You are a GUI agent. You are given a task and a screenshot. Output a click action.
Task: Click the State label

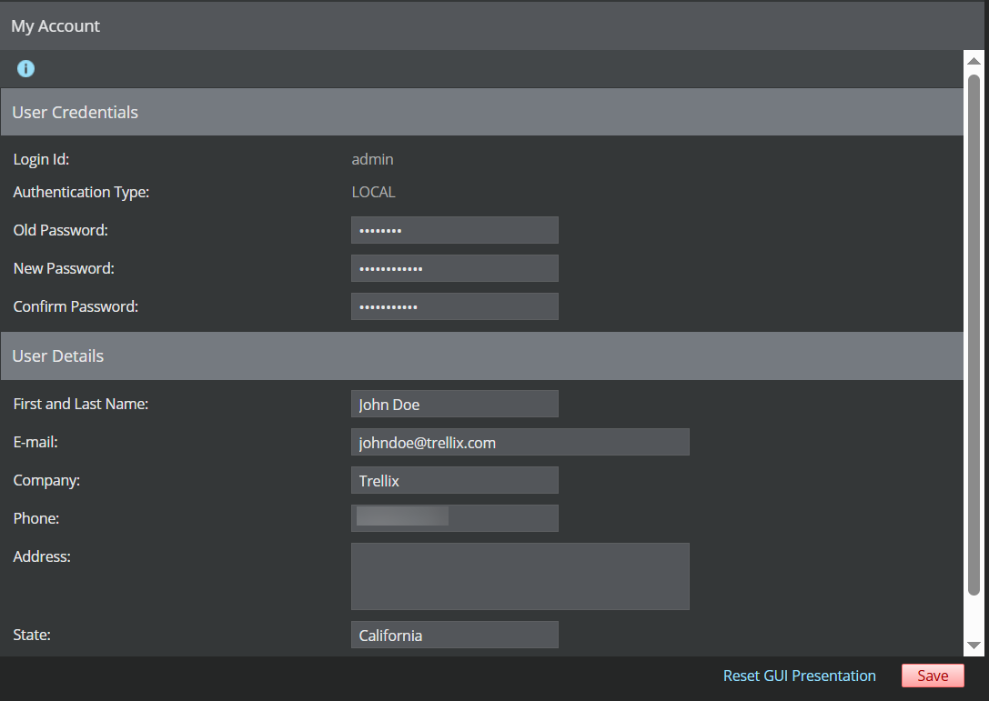(x=32, y=635)
